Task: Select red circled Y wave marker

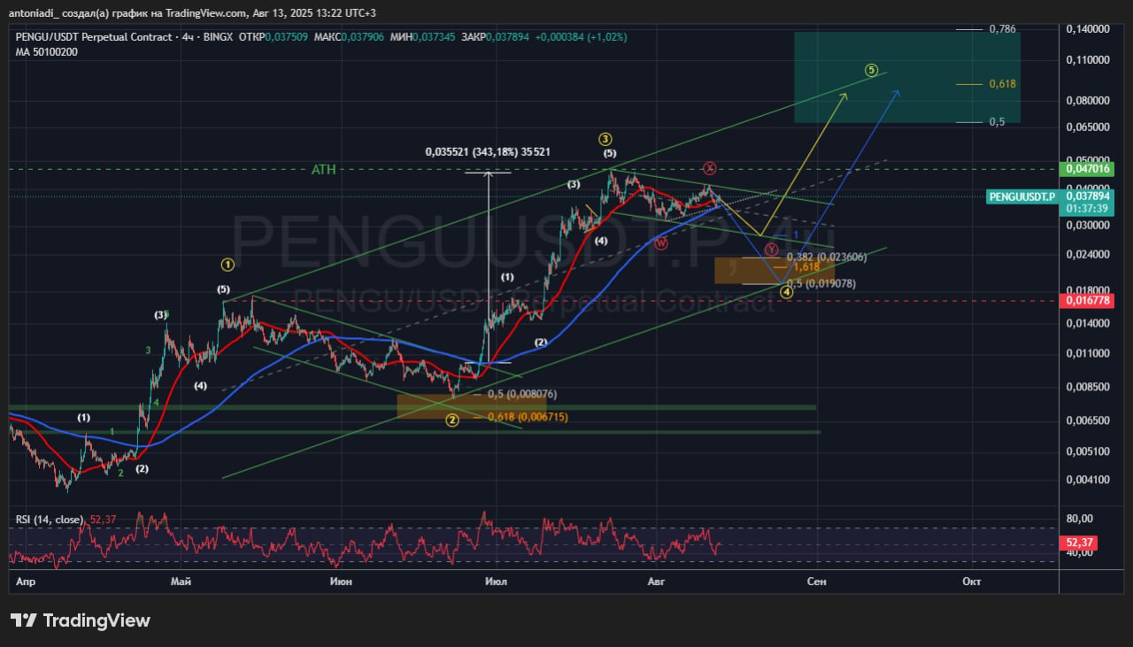Action: click(x=772, y=250)
